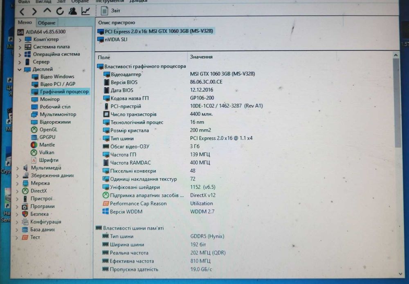This screenshot has width=409, height=284.
Task: Click the Звіт report button
Action: click(110, 11)
